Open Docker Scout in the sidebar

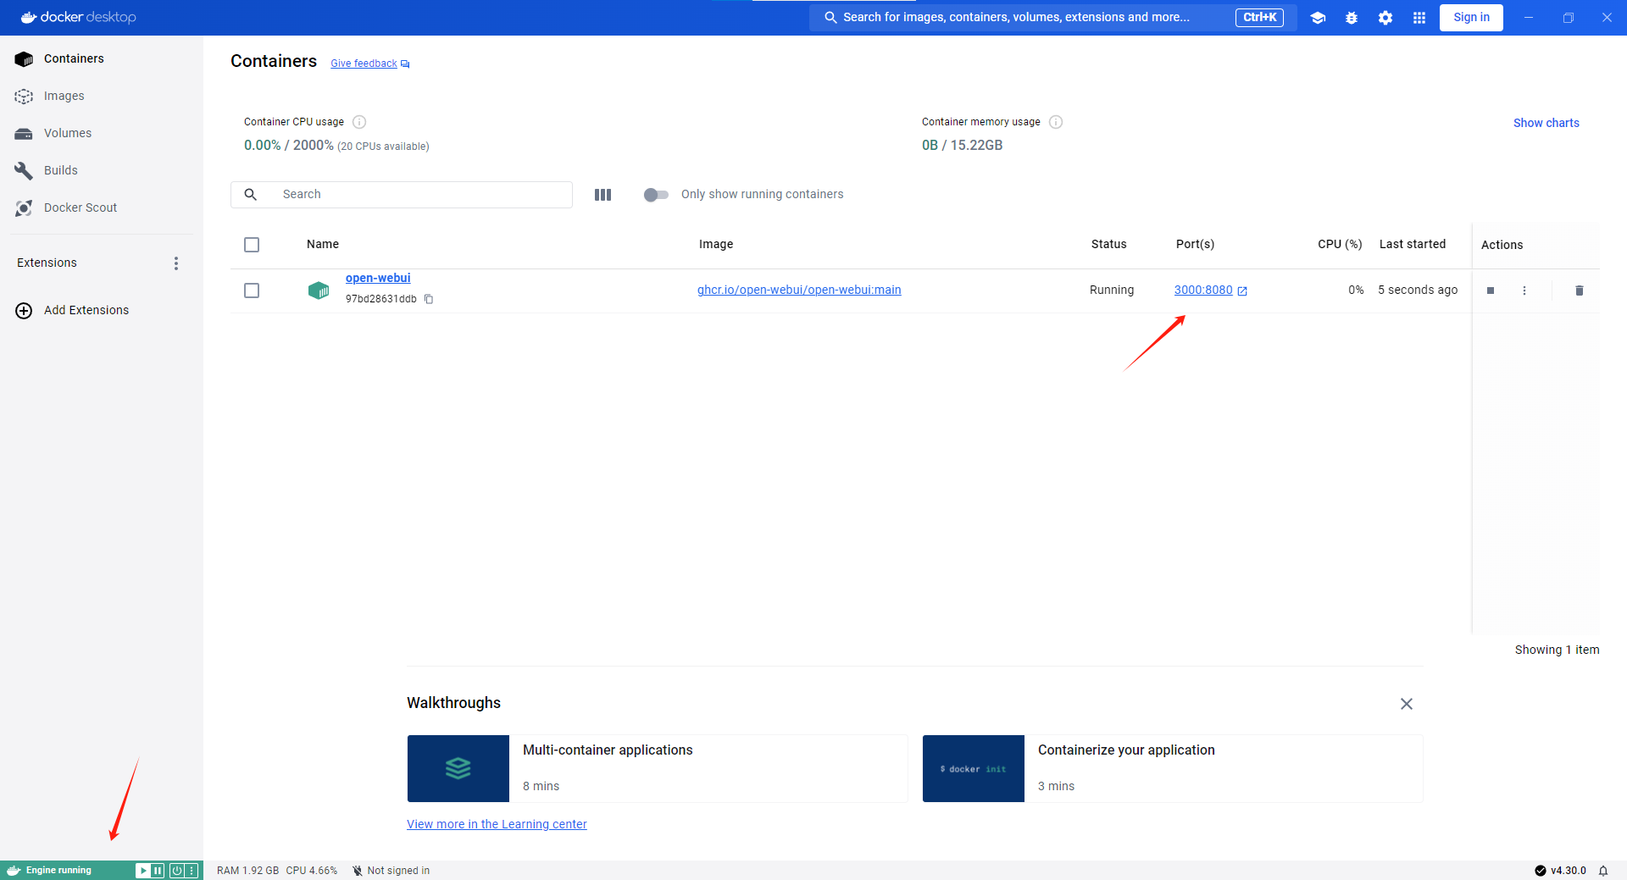[102, 208]
